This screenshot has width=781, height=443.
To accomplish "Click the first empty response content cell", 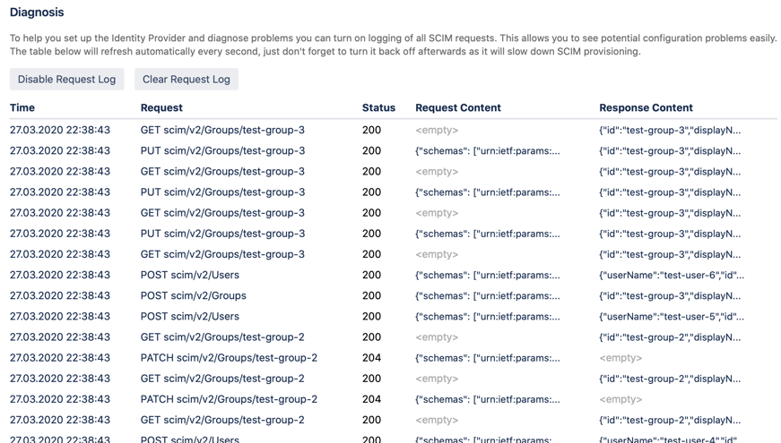I will click(x=620, y=357).
